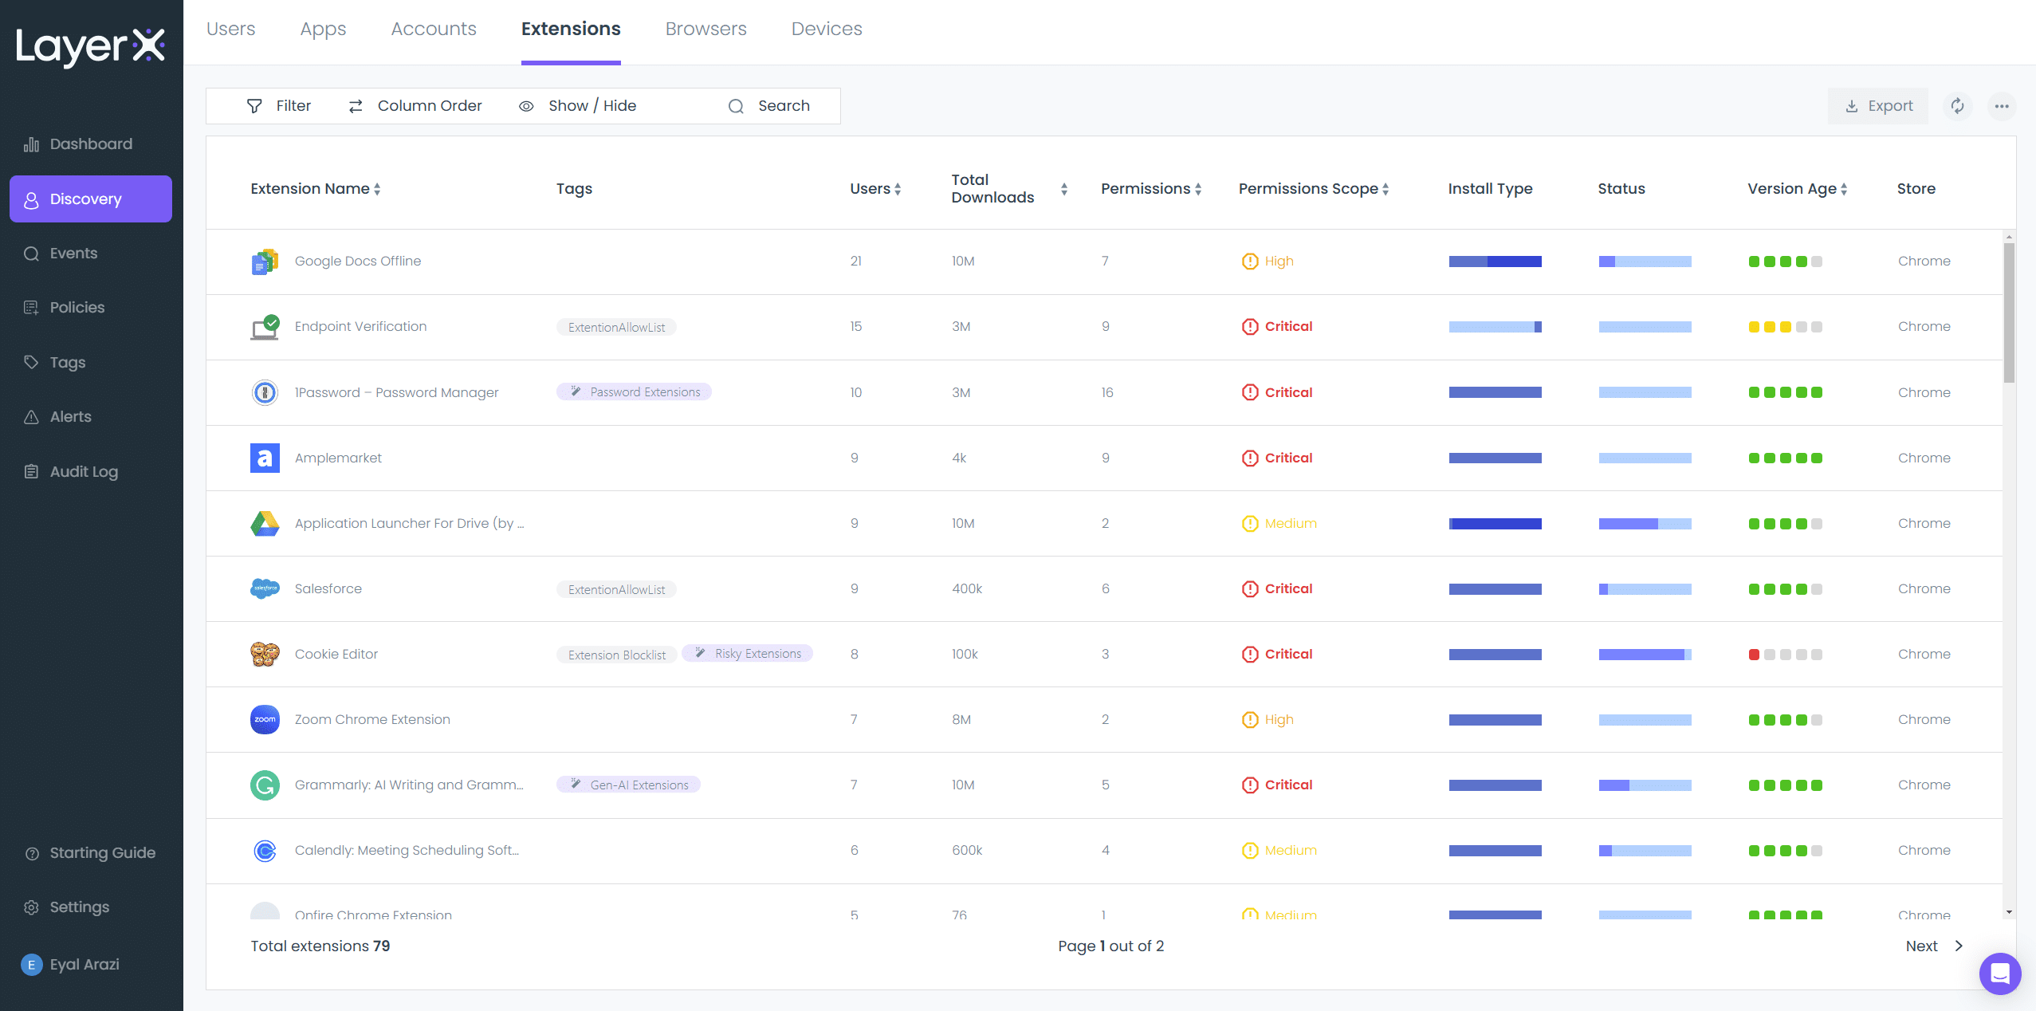This screenshot has width=2036, height=1011.
Task: Click the Search field
Action: pos(769,106)
